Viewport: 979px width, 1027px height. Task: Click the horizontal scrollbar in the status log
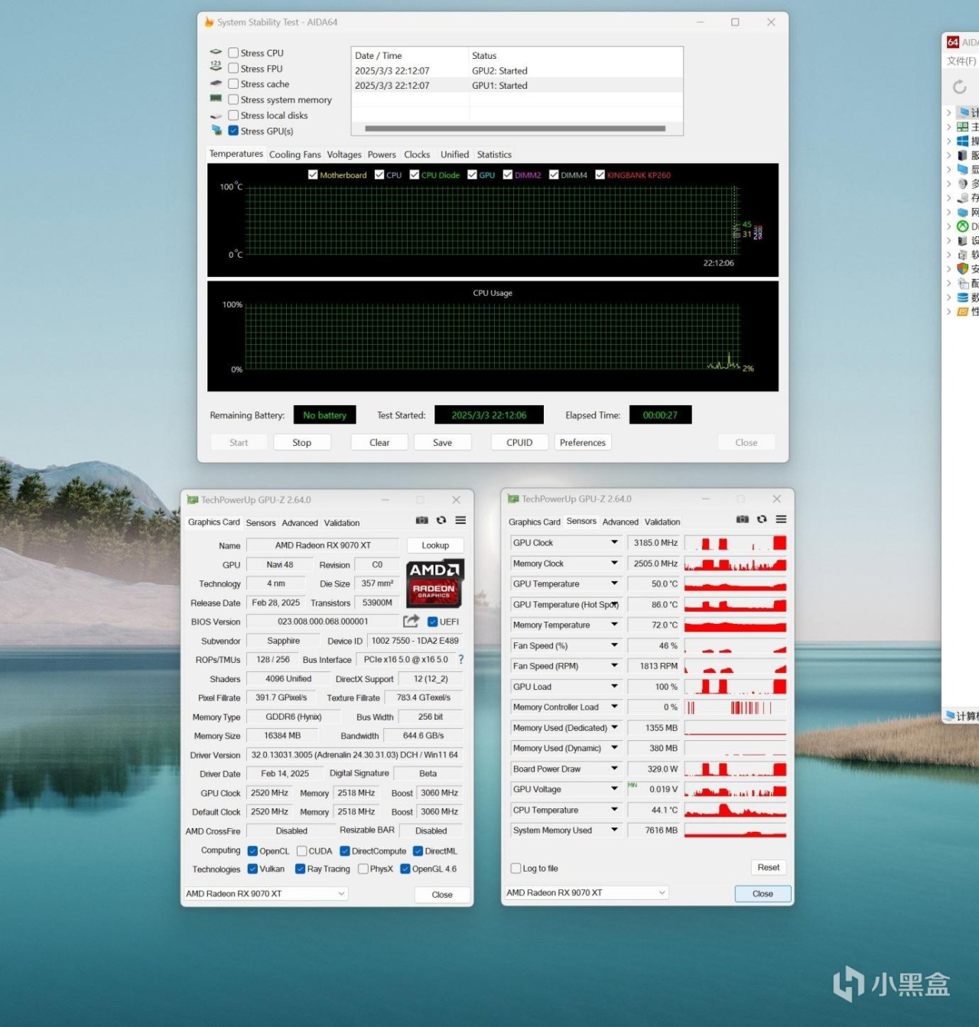pos(515,128)
